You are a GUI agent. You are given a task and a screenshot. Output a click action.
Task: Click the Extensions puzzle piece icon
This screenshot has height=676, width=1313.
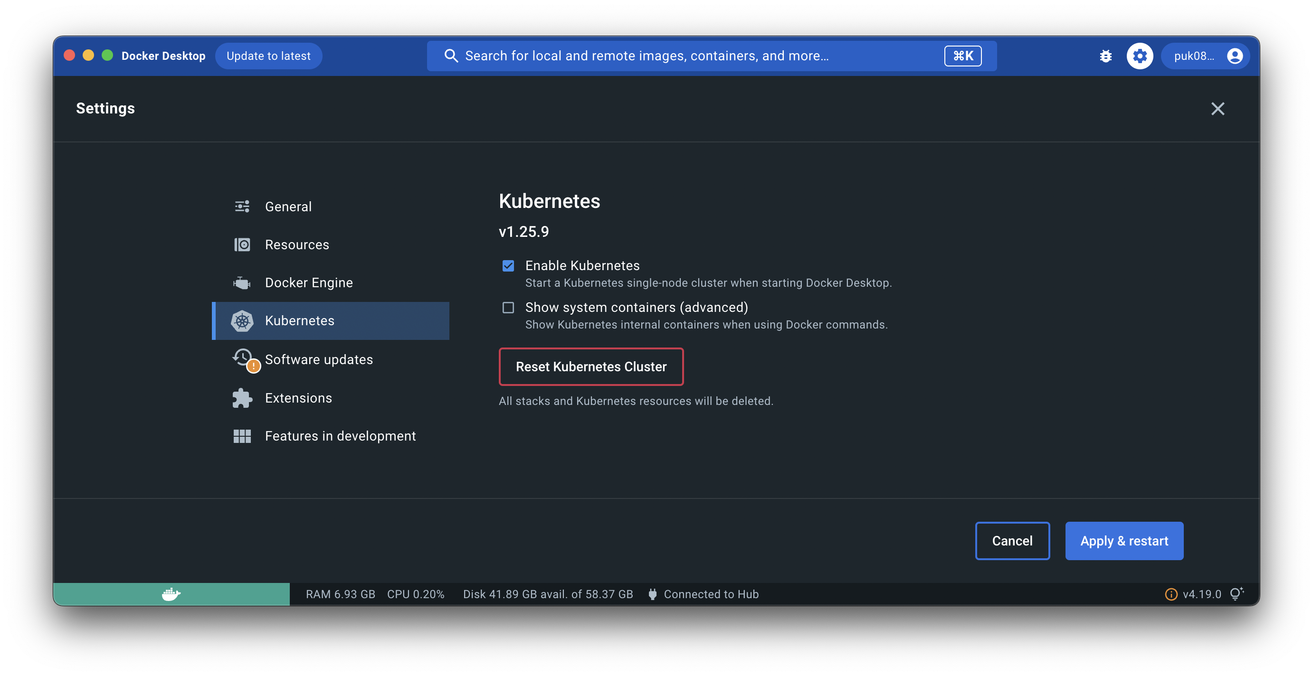(242, 398)
